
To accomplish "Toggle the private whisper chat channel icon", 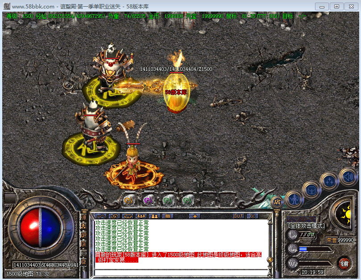I will tap(84, 244).
